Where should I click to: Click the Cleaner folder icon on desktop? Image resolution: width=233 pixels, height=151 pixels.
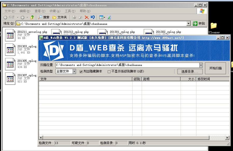[214, 26]
